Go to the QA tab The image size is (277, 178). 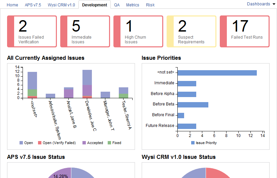pos(117,5)
